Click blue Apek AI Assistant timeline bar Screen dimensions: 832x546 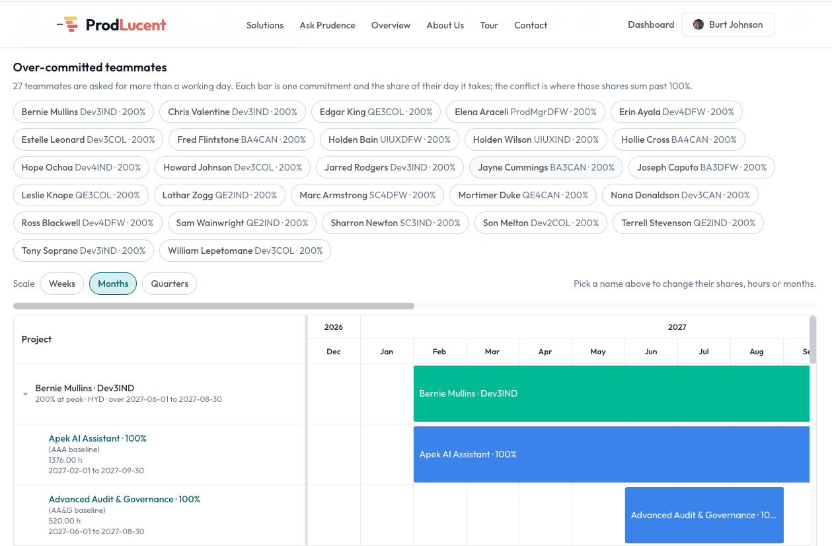(x=611, y=454)
